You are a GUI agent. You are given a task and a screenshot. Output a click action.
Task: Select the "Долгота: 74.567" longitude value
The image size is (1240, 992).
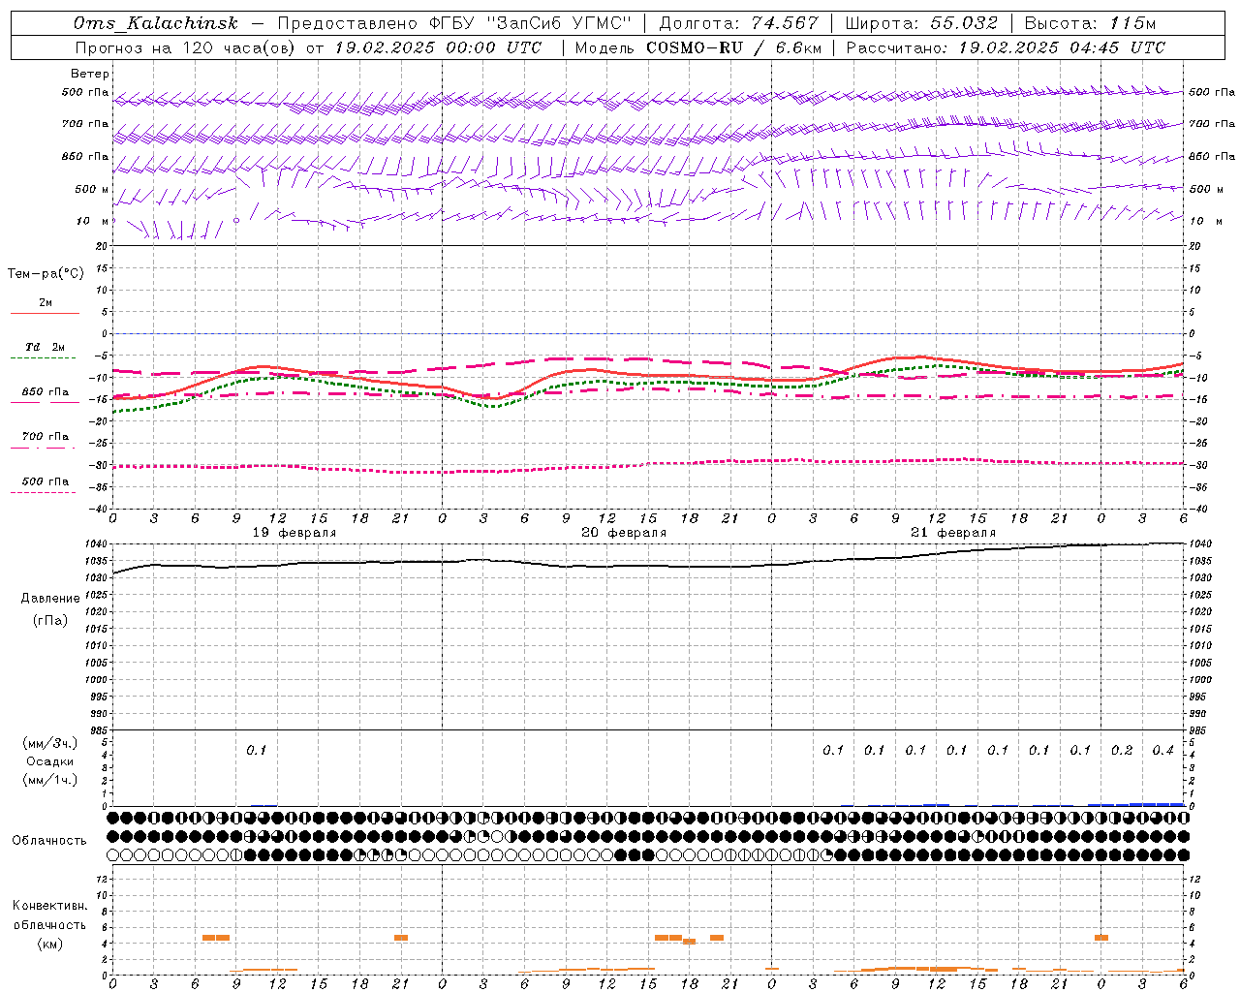click(x=739, y=23)
